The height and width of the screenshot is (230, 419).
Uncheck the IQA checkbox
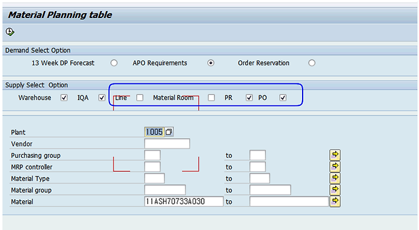coord(102,98)
